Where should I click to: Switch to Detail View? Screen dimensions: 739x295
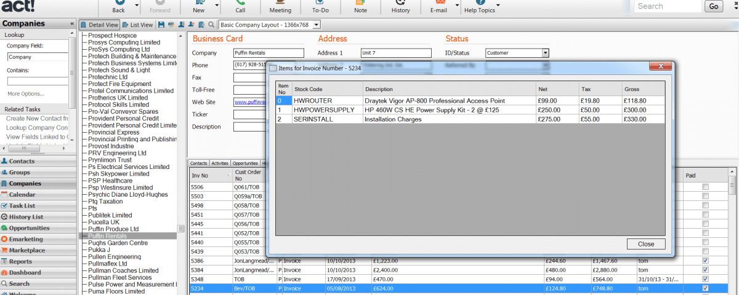point(100,25)
